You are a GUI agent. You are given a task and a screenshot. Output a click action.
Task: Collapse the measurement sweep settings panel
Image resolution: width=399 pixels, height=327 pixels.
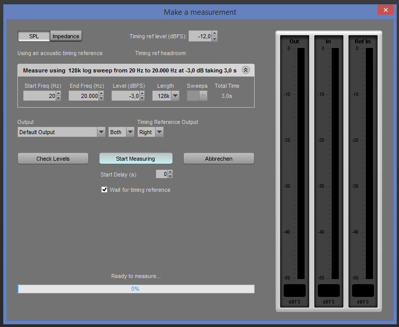click(245, 70)
